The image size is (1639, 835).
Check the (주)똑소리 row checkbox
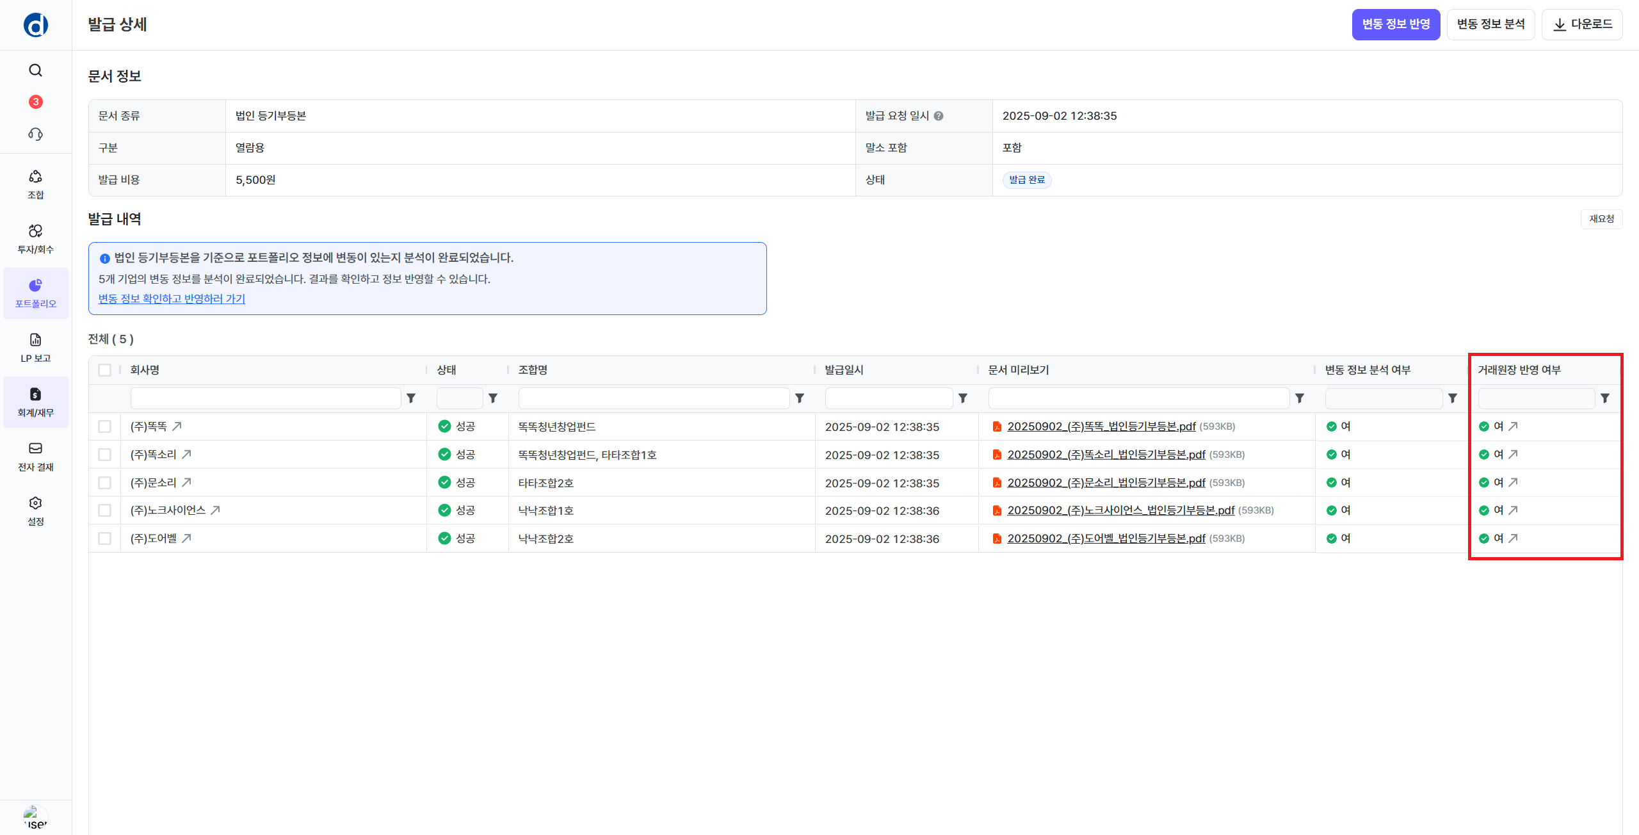105,455
